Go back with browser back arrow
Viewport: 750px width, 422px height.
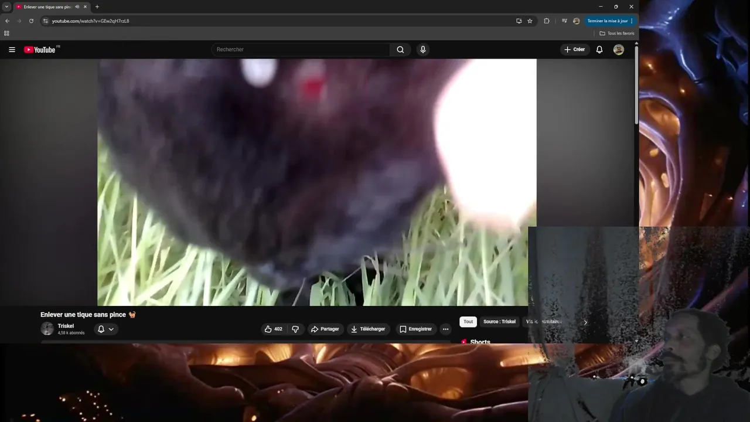(7, 21)
